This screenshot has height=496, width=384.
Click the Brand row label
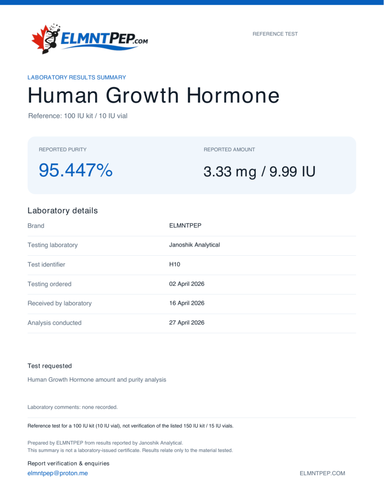tap(36, 226)
